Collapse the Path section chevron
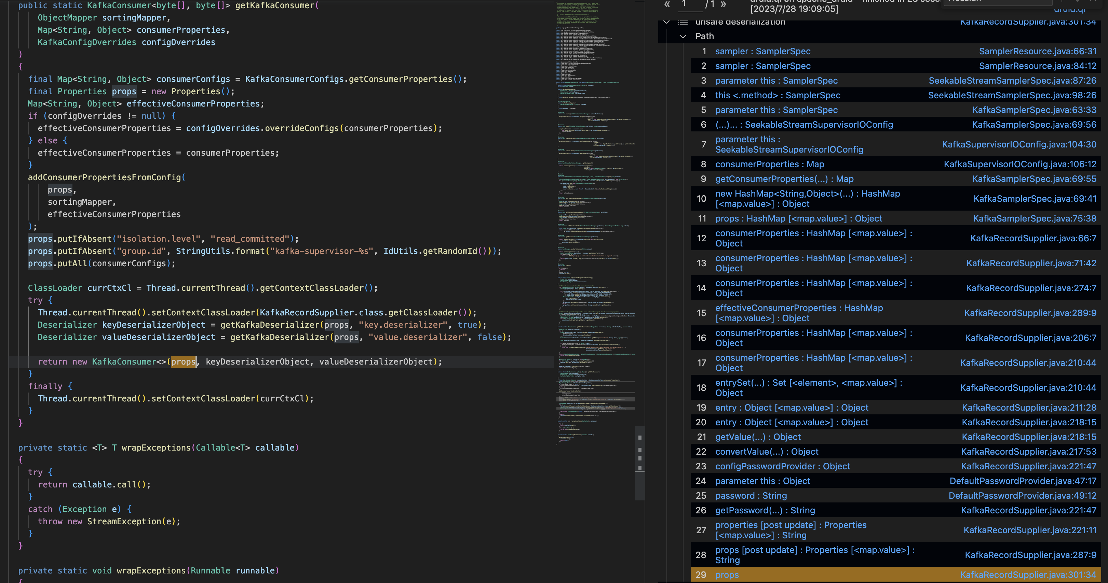The width and height of the screenshot is (1108, 583). click(683, 37)
